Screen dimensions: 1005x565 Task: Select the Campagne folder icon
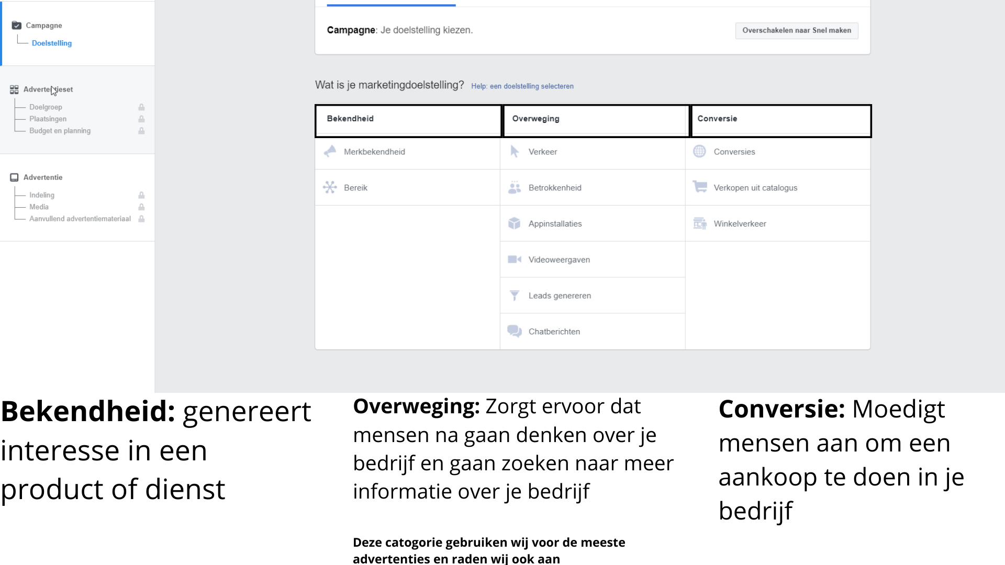[17, 25]
